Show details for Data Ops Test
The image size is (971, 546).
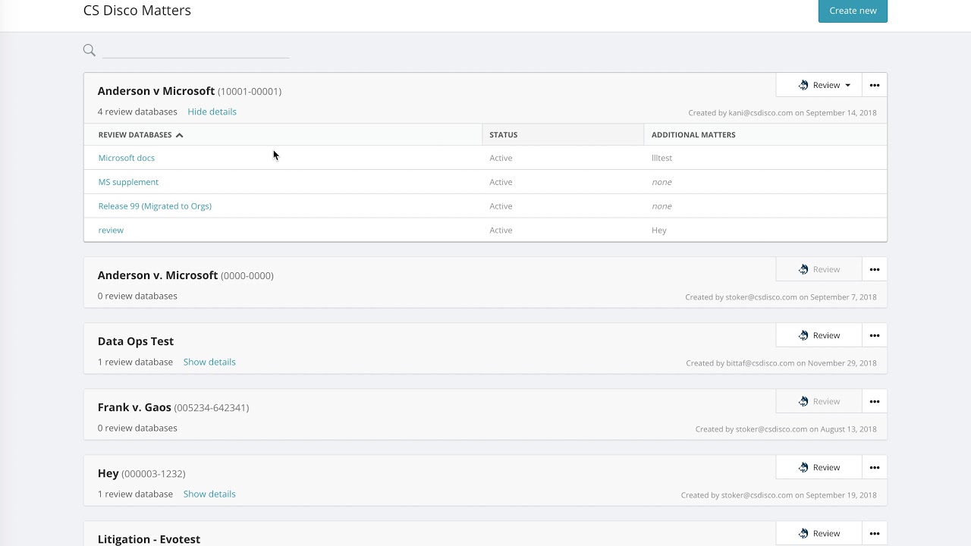click(209, 362)
